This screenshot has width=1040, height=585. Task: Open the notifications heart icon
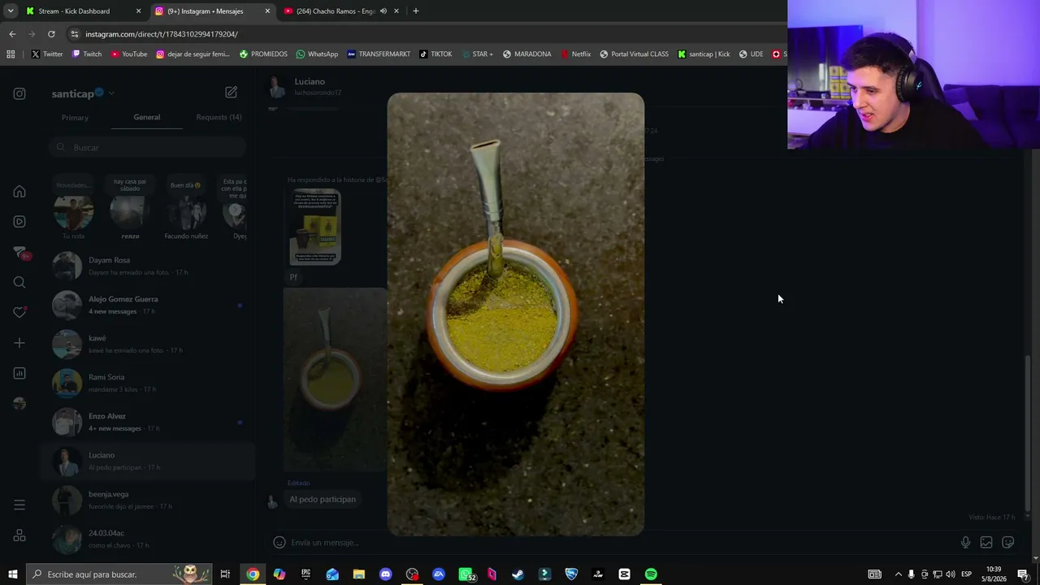click(x=19, y=313)
